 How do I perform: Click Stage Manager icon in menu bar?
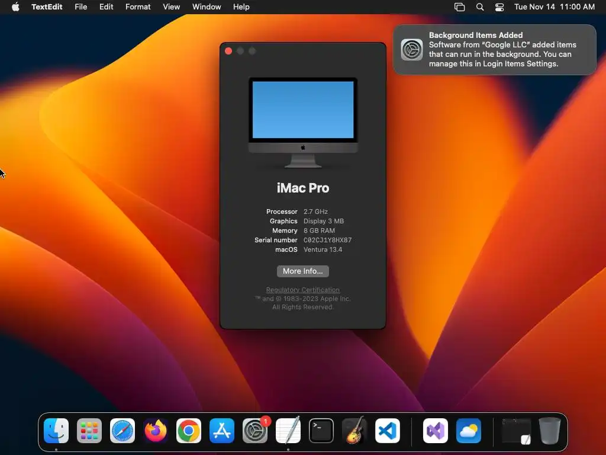[x=459, y=7]
